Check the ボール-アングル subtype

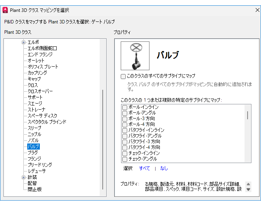125,113
